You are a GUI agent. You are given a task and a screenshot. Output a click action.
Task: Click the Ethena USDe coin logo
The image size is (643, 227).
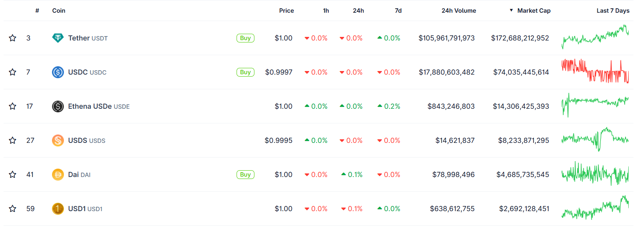click(x=58, y=106)
